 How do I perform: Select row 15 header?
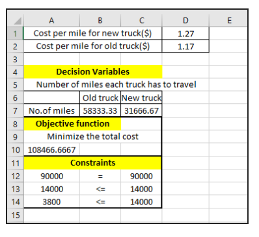(15, 215)
